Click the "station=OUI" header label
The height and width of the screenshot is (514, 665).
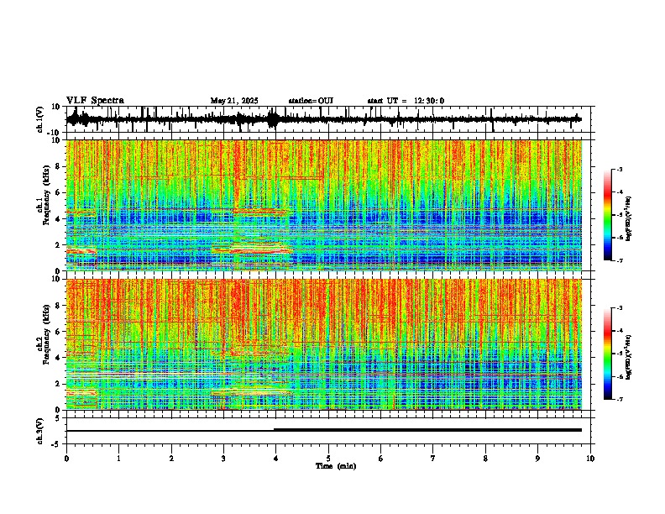(311, 101)
